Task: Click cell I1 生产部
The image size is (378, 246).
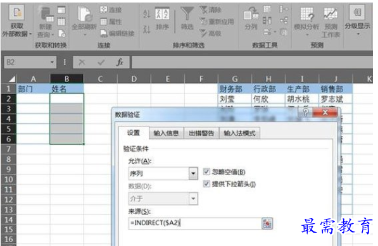Action: point(302,89)
